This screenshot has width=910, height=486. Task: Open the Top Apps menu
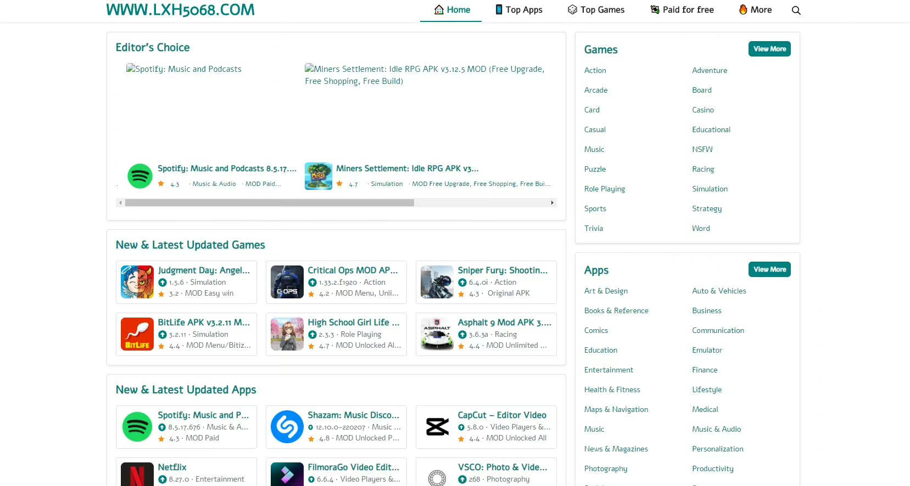pyautogui.click(x=519, y=10)
